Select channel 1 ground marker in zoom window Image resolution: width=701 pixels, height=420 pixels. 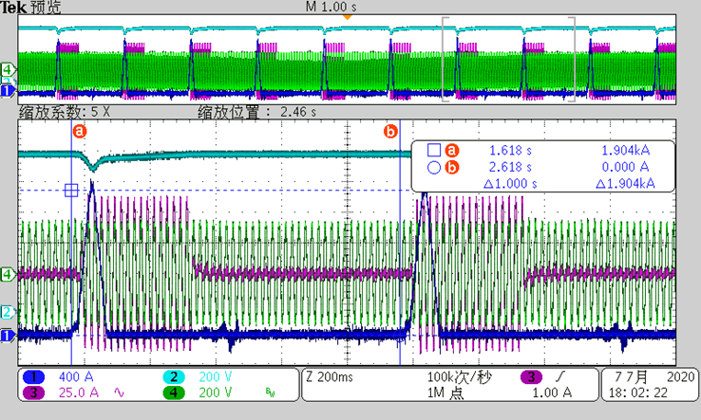[x=8, y=334]
